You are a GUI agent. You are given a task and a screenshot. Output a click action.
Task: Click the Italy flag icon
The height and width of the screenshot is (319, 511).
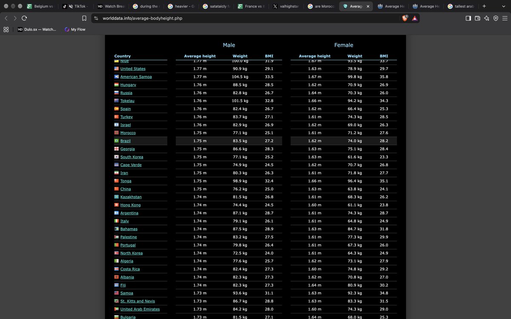pyautogui.click(x=116, y=221)
